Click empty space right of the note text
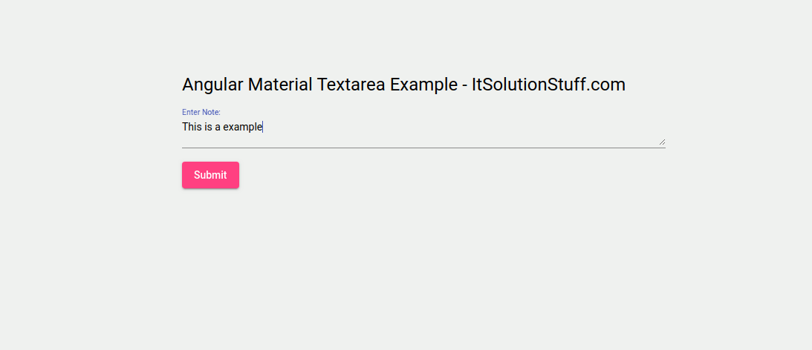The width and height of the screenshot is (812, 350). (461, 128)
